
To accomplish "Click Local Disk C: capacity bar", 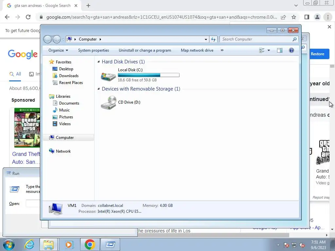I will 149,75.
